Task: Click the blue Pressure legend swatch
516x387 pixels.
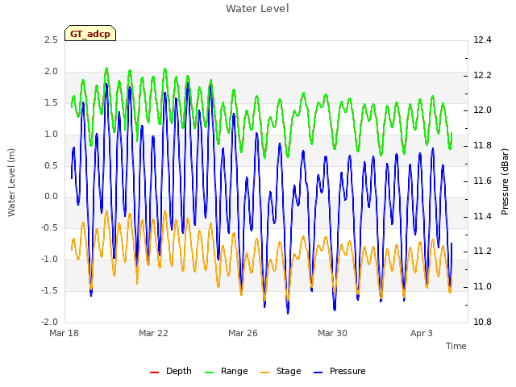Action: (x=318, y=372)
